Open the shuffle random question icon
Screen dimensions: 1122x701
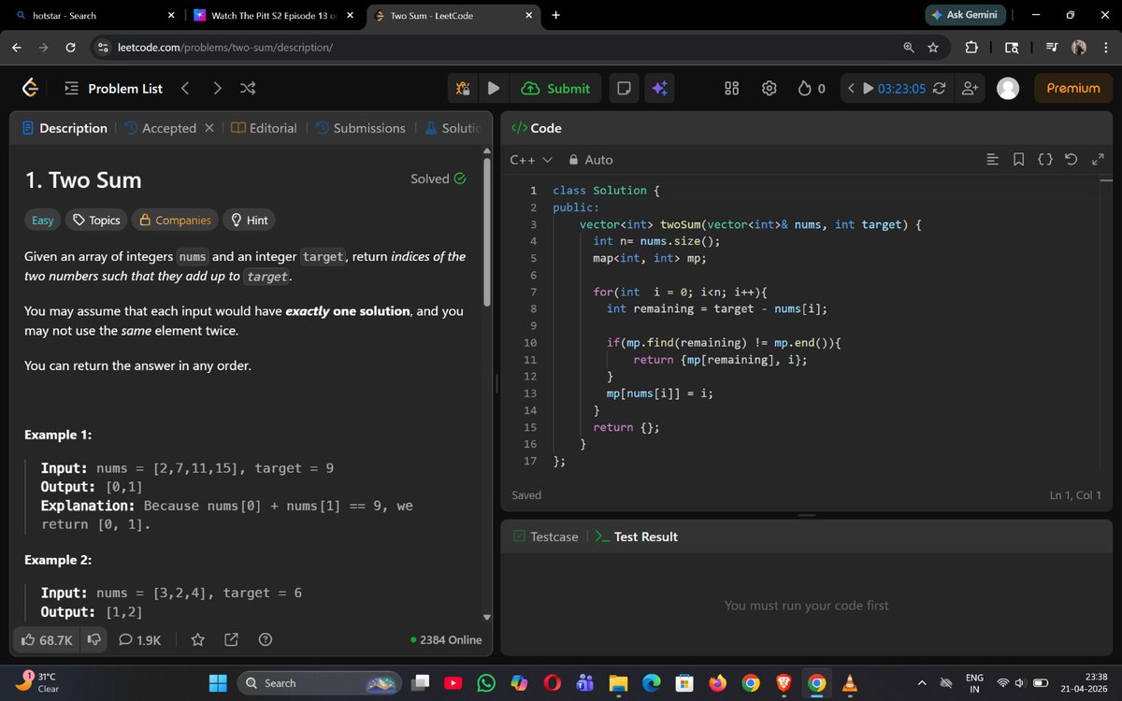click(x=247, y=88)
